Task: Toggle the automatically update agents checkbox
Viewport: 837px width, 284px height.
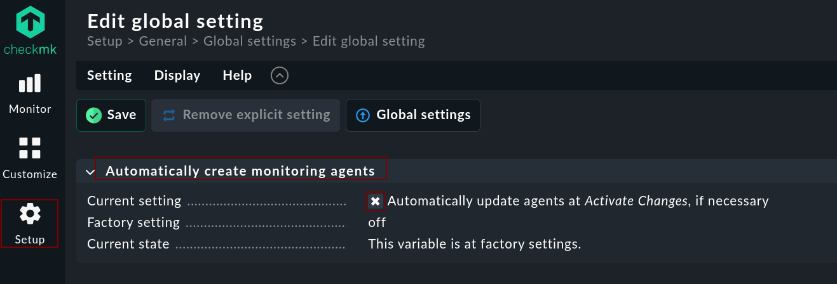Action: (x=376, y=201)
